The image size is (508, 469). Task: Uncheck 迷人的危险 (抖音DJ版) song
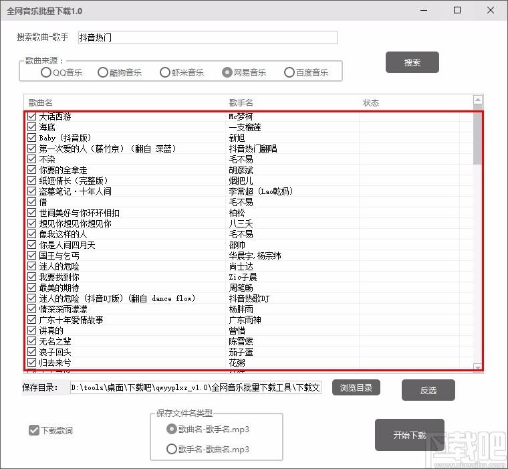click(32, 298)
